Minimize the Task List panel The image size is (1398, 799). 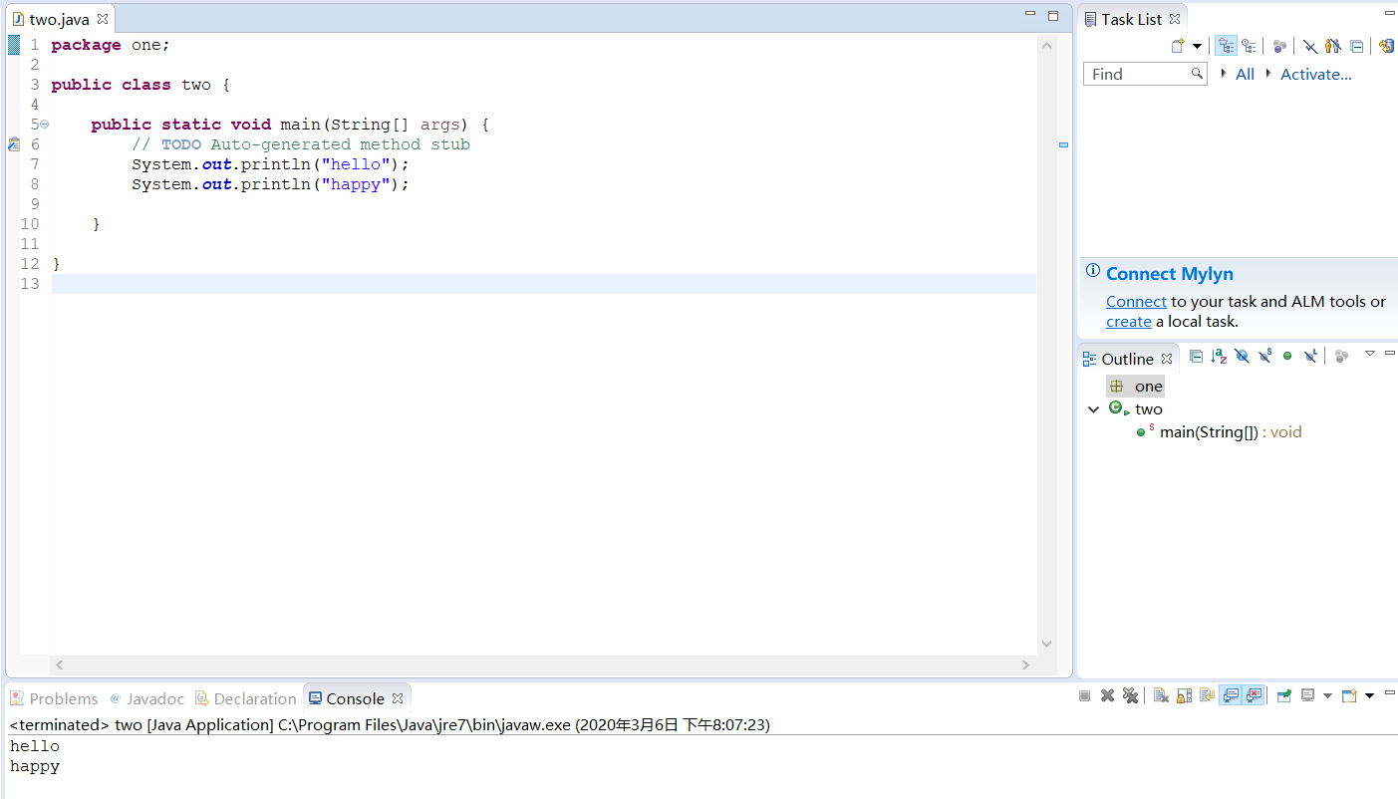[x=1390, y=13]
